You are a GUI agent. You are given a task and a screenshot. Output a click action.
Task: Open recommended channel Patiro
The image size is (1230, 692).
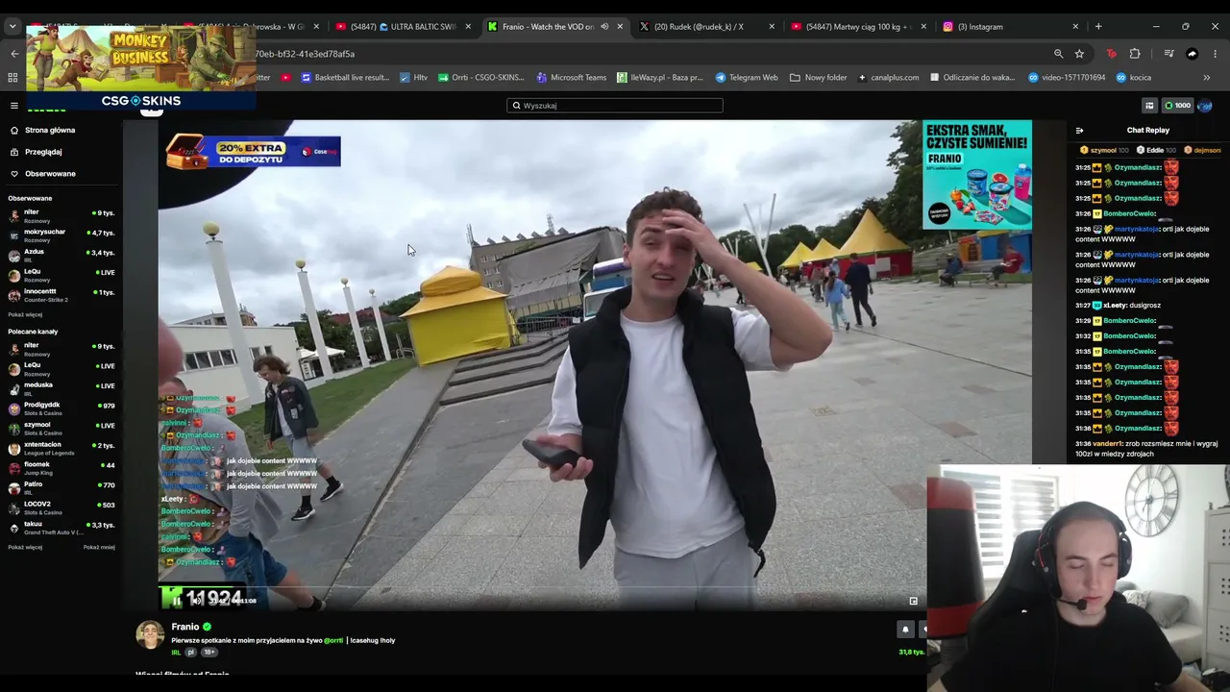point(61,488)
